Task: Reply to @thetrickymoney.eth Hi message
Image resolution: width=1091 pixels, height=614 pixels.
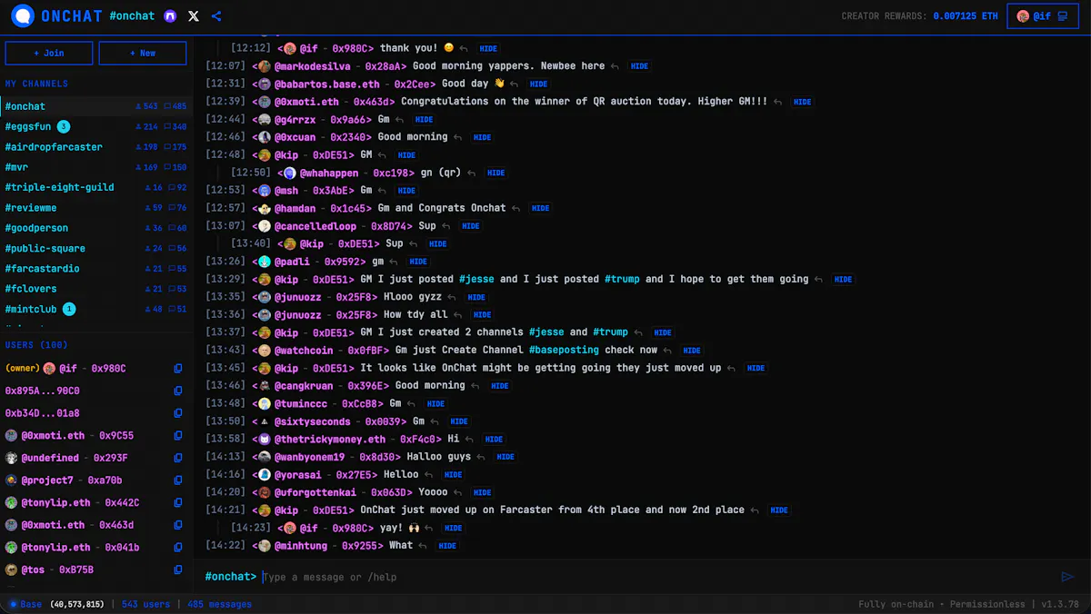Action: [x=470, y=439]
